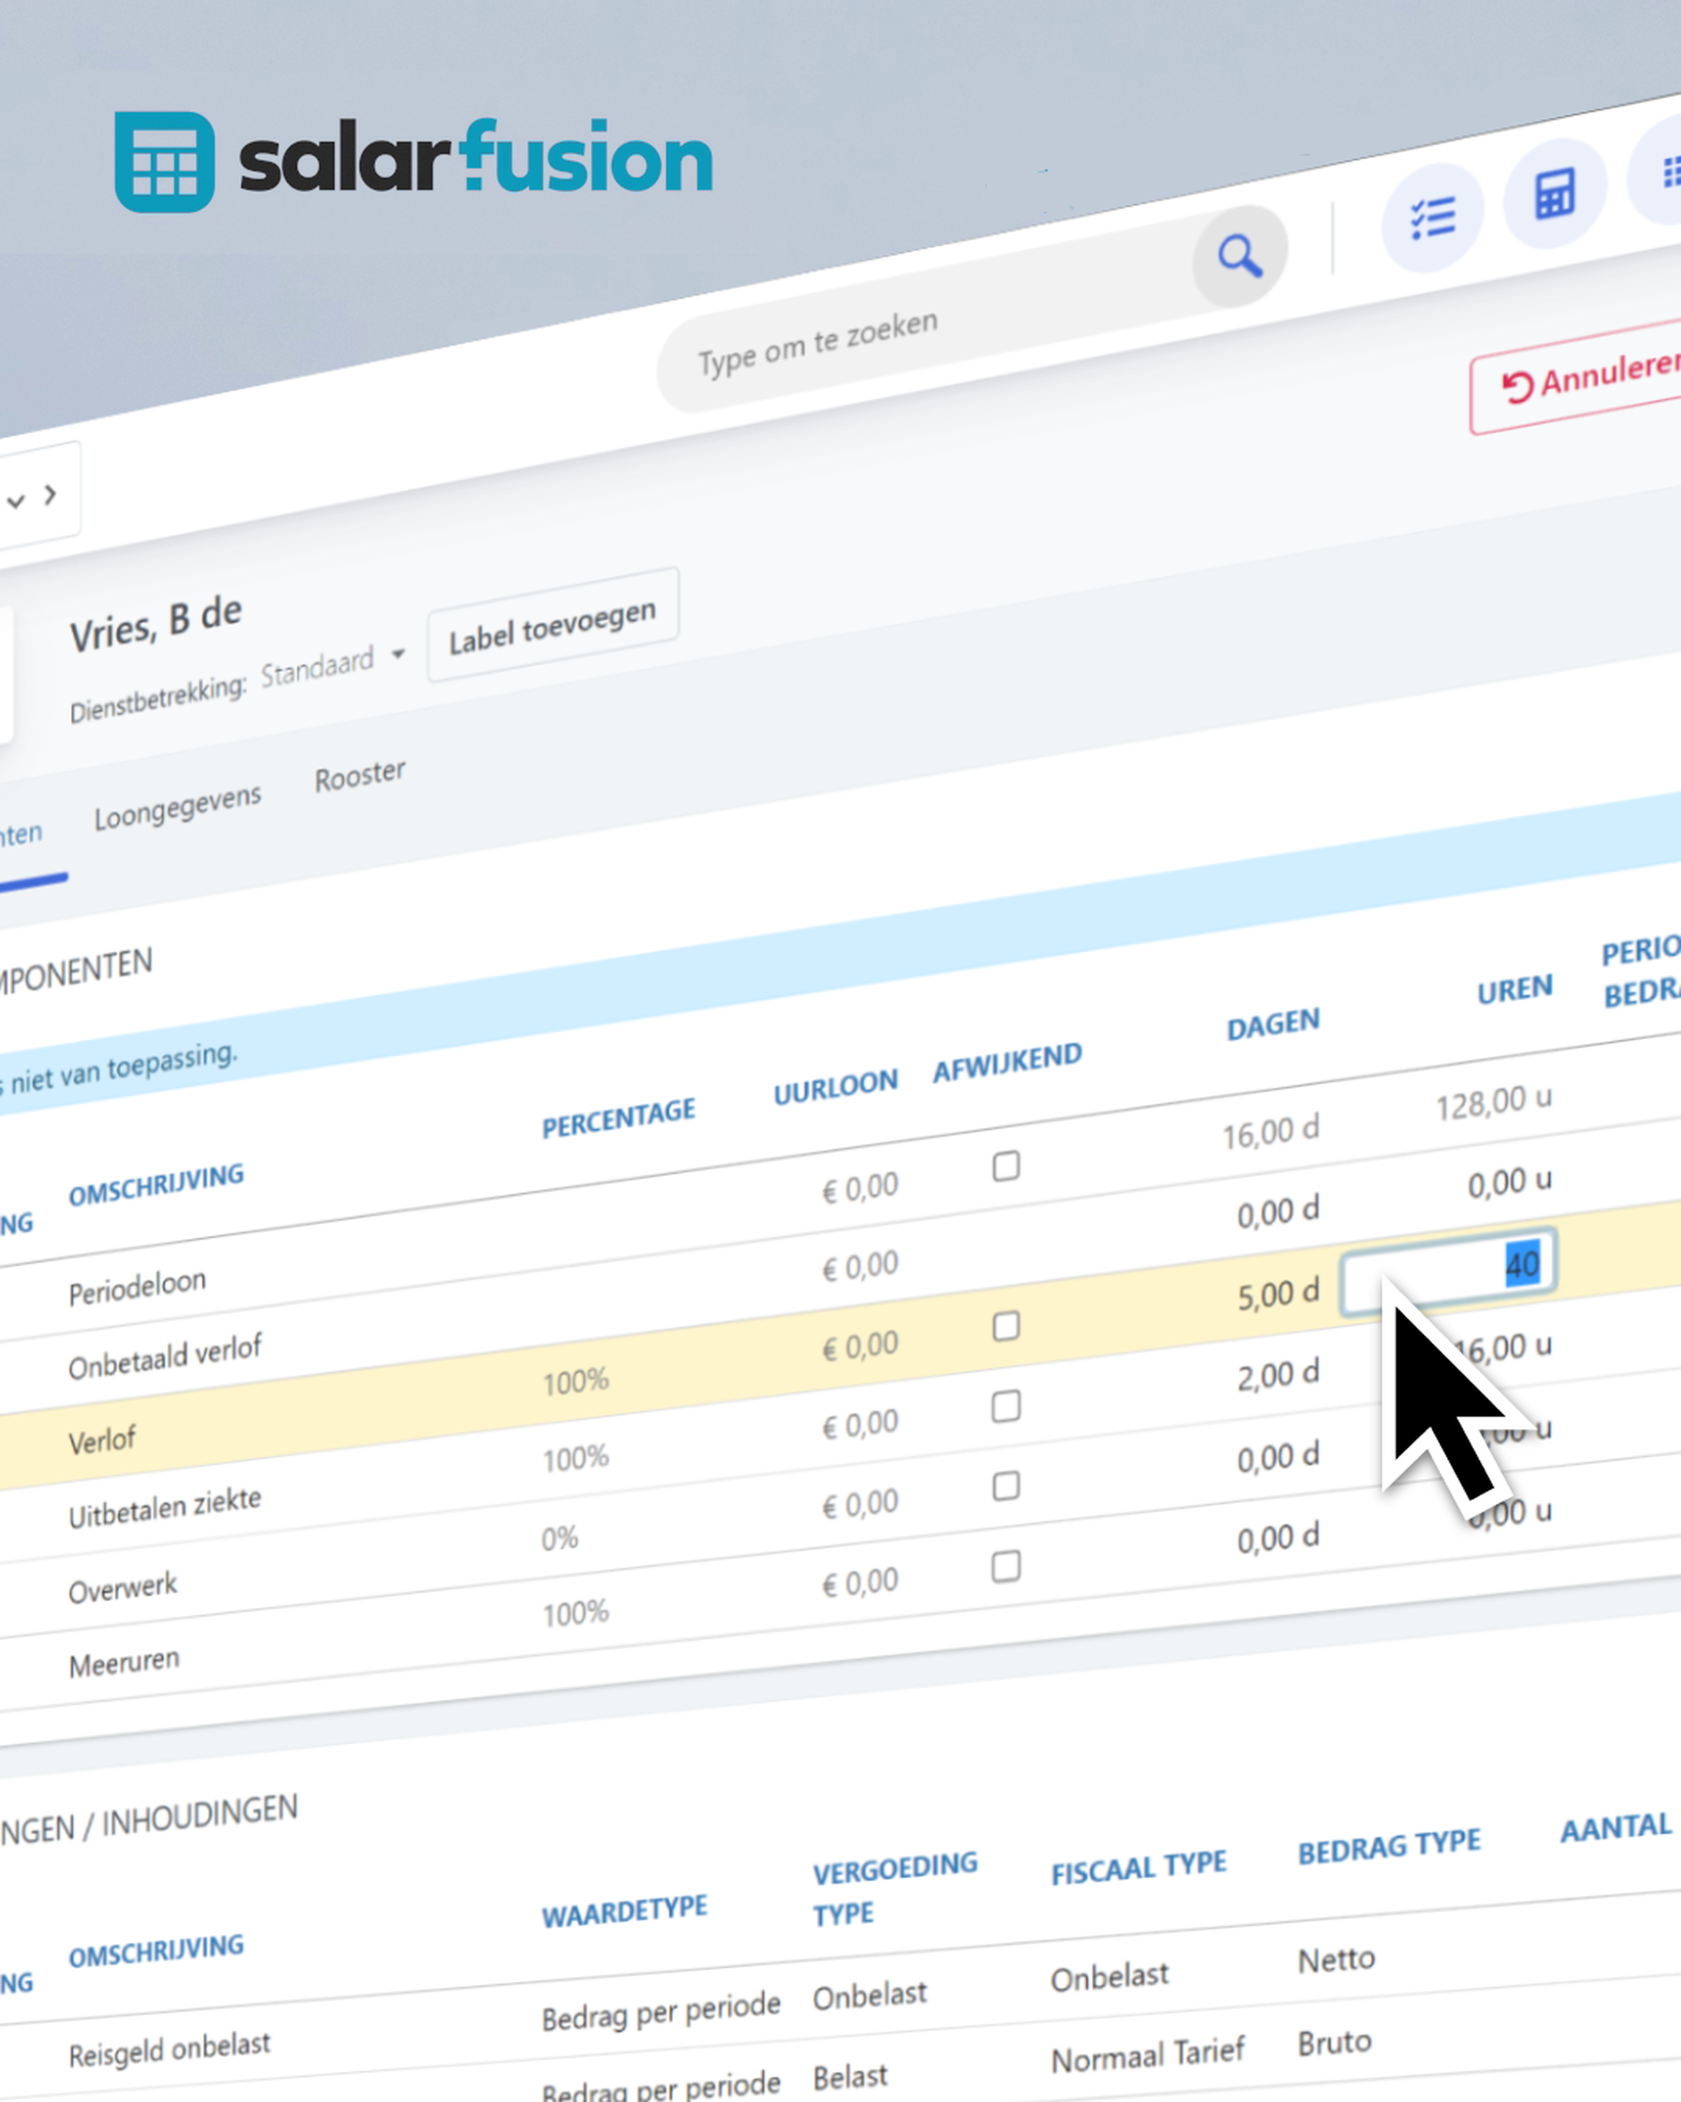The image size is (1681, 2102).
Task: Select the Verlof row label
Action: coord(102,1440)
